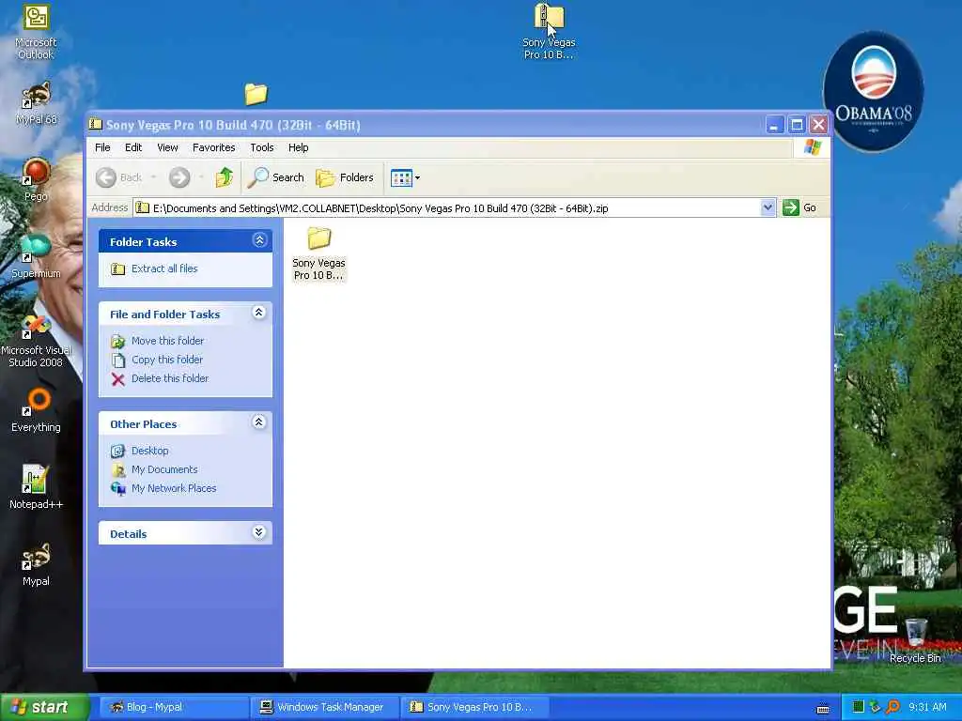Open the Favorites menu
The height and width of the screenshot is (721, 962).
click(213, 147)
